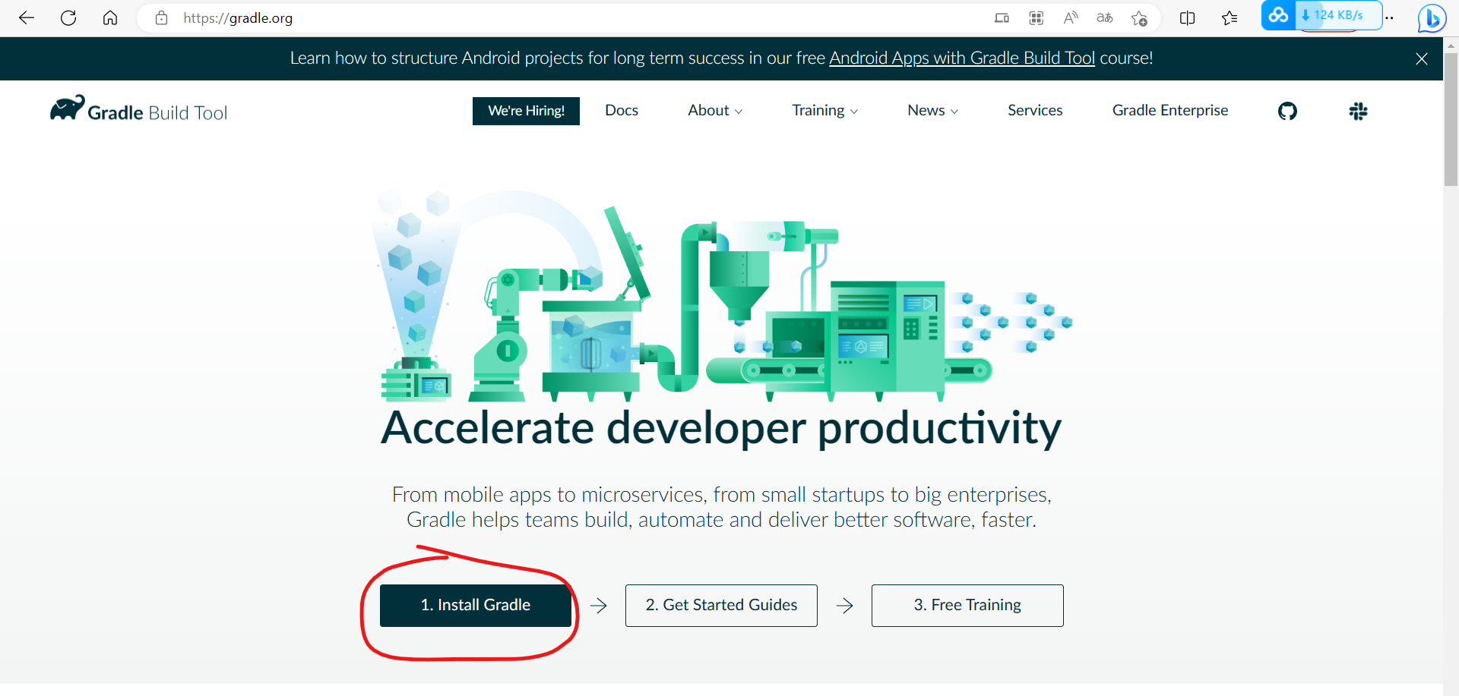Click the 1. Install Gradle button
Viewport: 1459px width, 696px height.
(476, 605)
